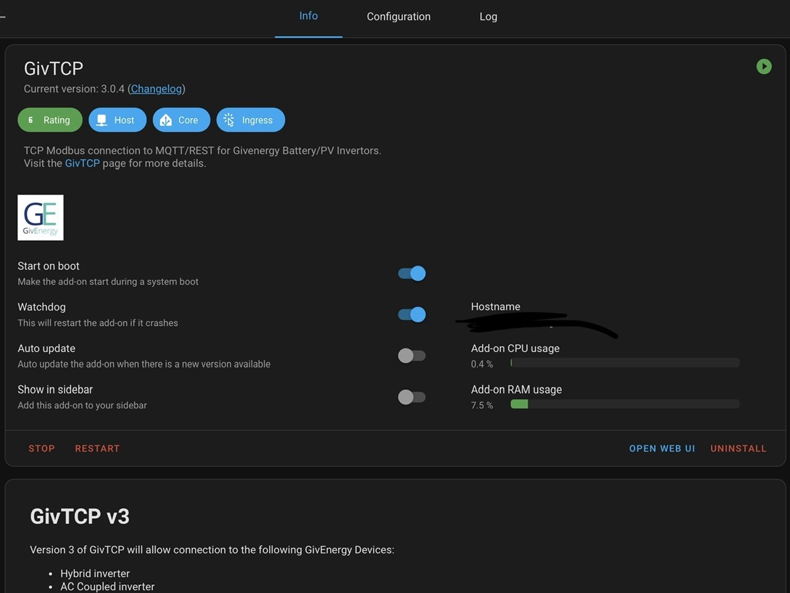Click the Add-on CPU usage bar
This screenshot has width=790, height=593.
(625, 363)
